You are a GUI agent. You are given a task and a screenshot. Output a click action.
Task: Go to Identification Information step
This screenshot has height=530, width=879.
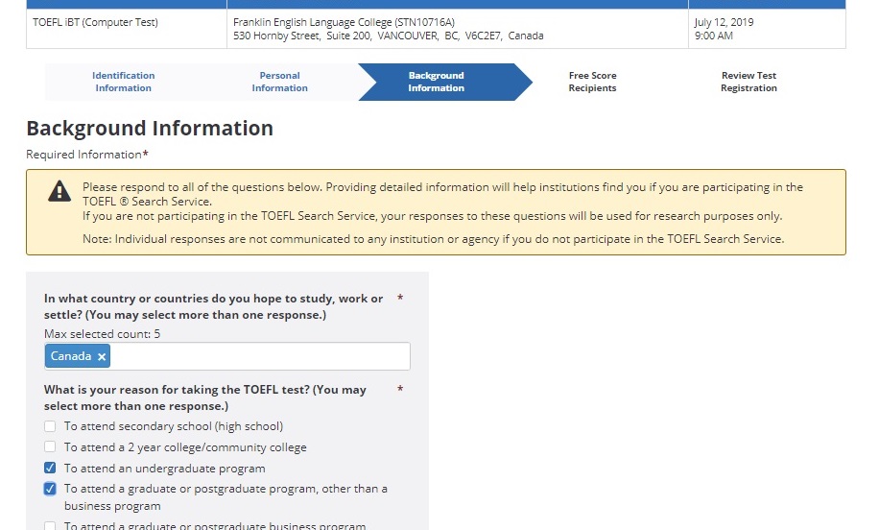[x=124, y=82]
